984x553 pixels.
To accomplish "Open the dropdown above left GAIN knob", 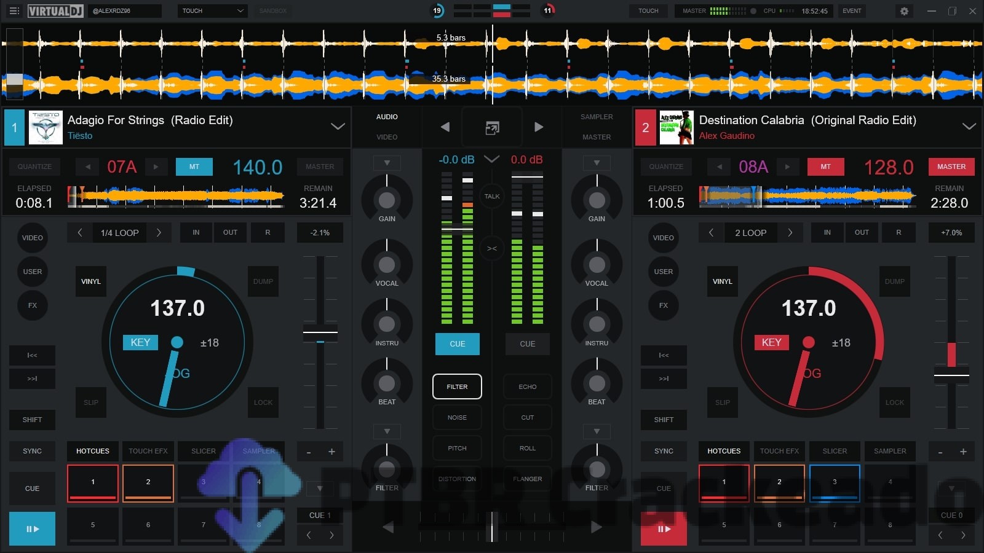I will 387,163.
